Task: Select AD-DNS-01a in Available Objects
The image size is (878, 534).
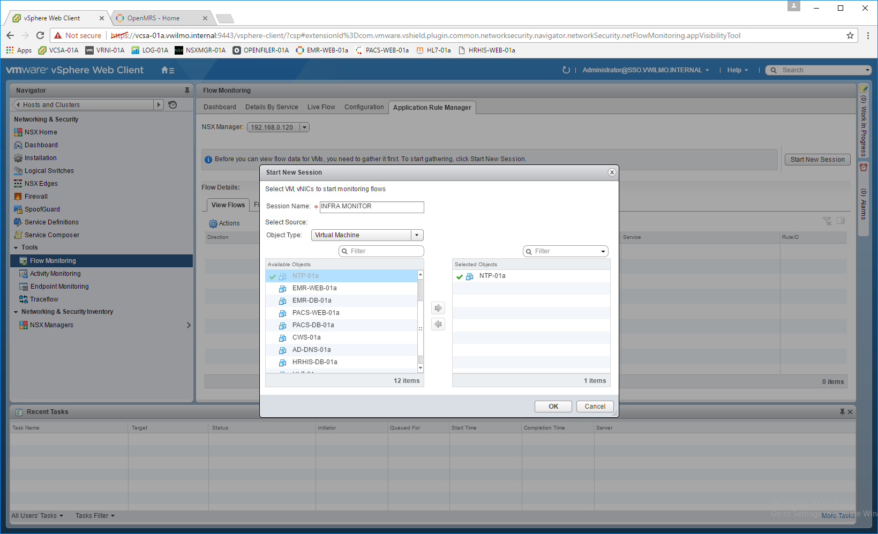Action: click(x=341, y=350)
